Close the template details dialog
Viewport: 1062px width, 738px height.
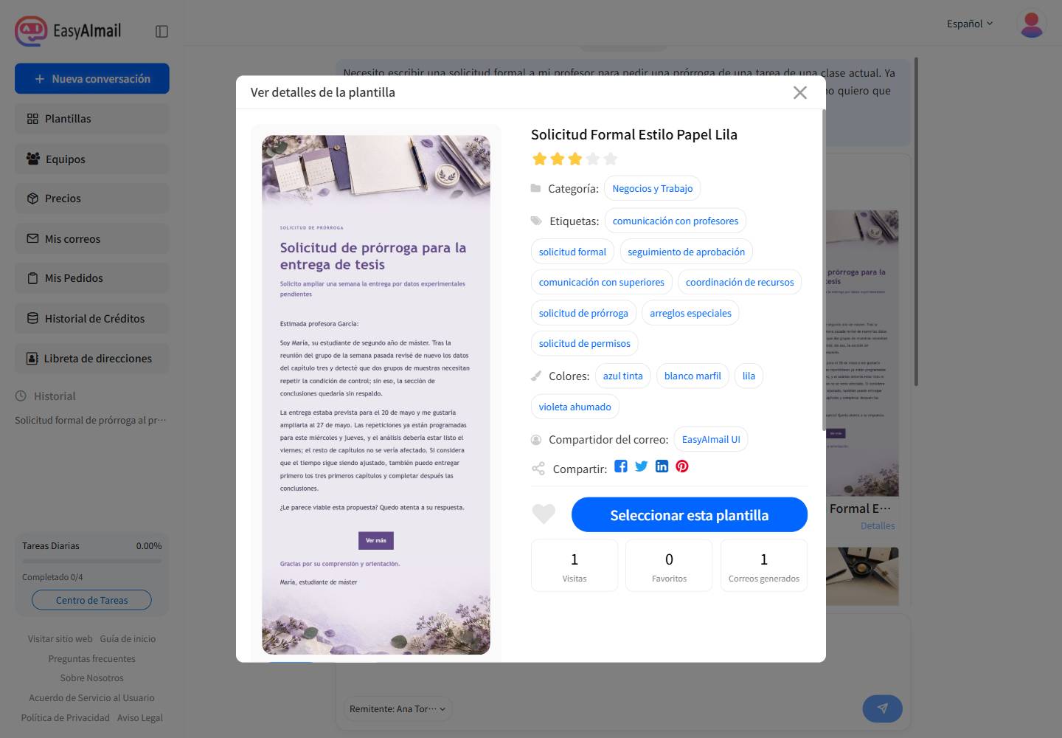click(x=800, y=92)
